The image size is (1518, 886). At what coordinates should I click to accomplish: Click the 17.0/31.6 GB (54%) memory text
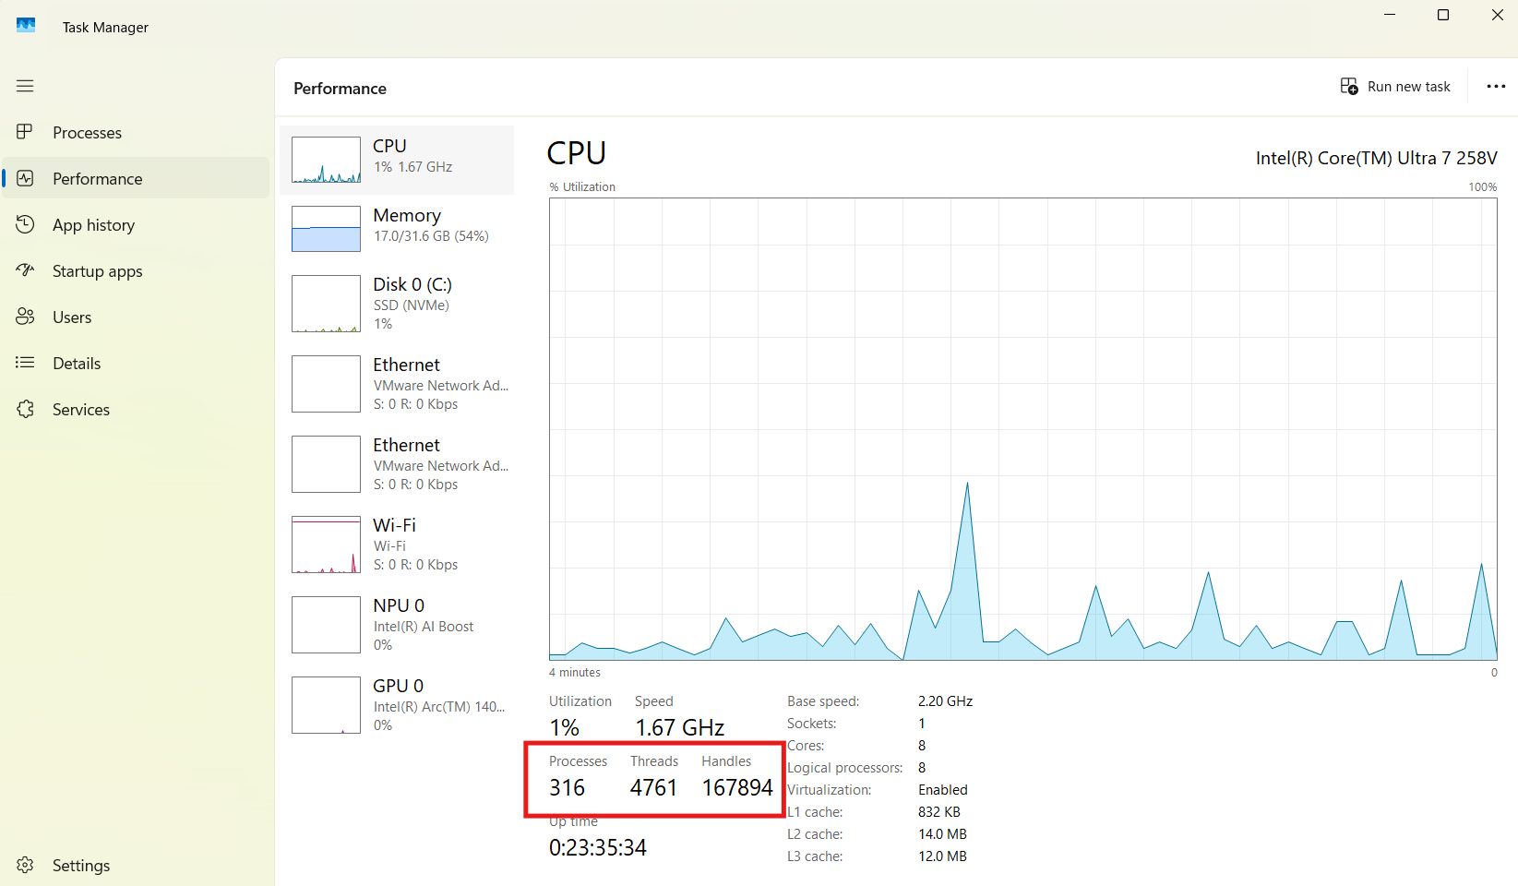(x=431, y=236)
